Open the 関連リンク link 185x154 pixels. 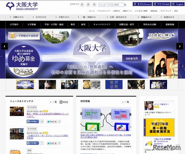(127, 11)
